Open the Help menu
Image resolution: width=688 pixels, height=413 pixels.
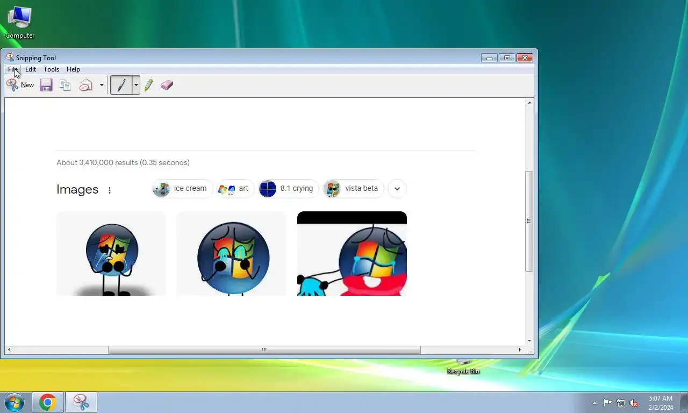[73, 69]
